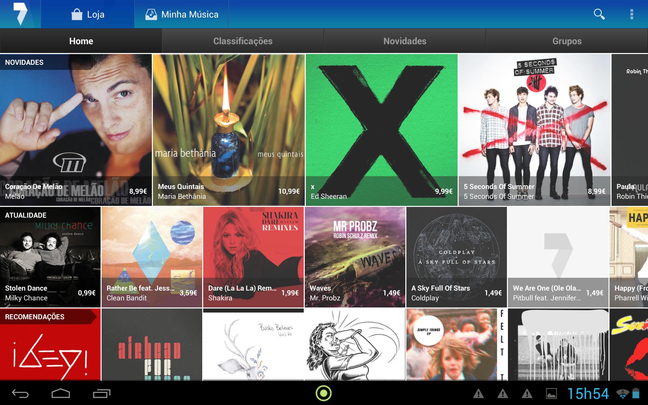The height and width of the screenshot is (405, 648).
Task: Open the picture notification icon
Action: tap(551, 394)
